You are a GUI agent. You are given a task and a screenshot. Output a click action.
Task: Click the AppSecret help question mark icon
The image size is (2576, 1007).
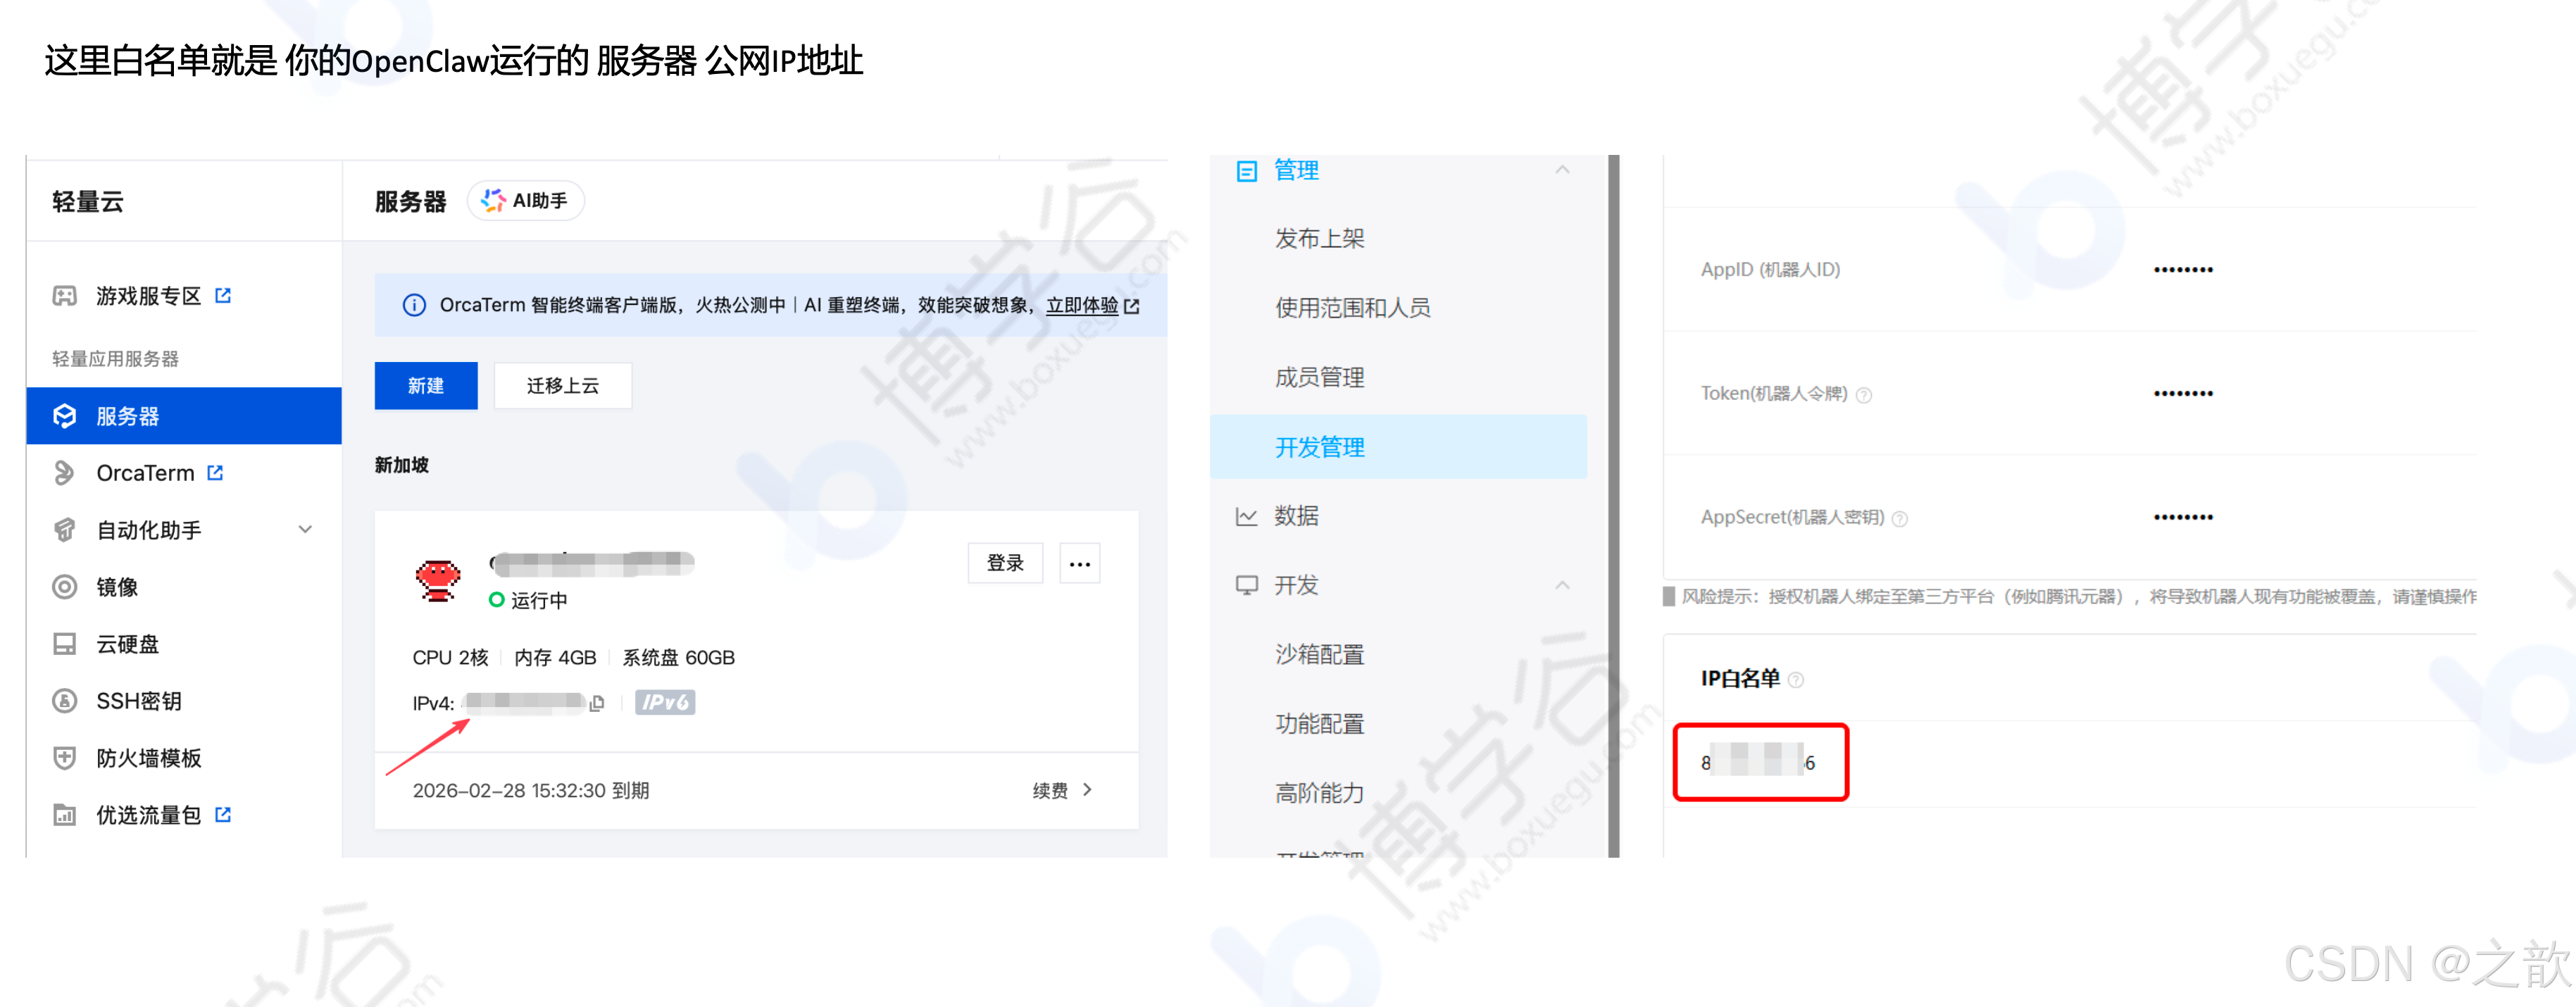click(x=1900, y=519)
